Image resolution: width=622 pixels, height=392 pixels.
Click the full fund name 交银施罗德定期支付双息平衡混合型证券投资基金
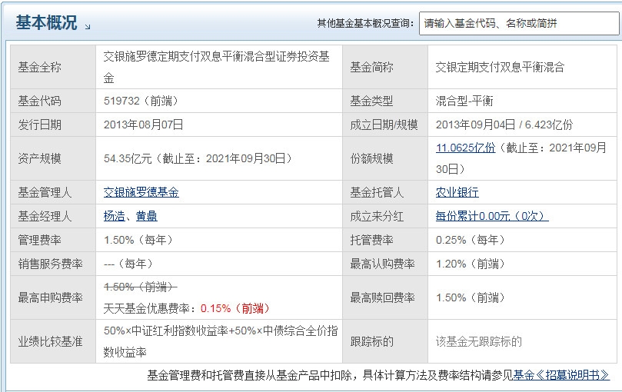[217, 67]
